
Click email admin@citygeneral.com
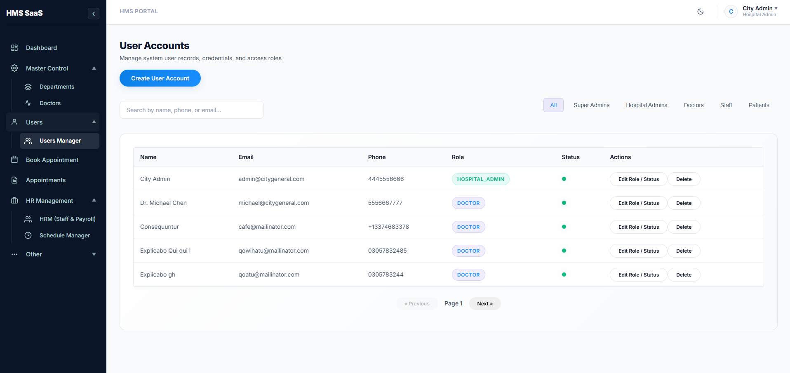click(271, 179)
